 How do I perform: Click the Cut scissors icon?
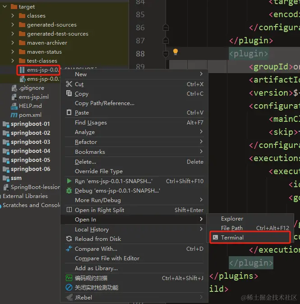(69, 84)
